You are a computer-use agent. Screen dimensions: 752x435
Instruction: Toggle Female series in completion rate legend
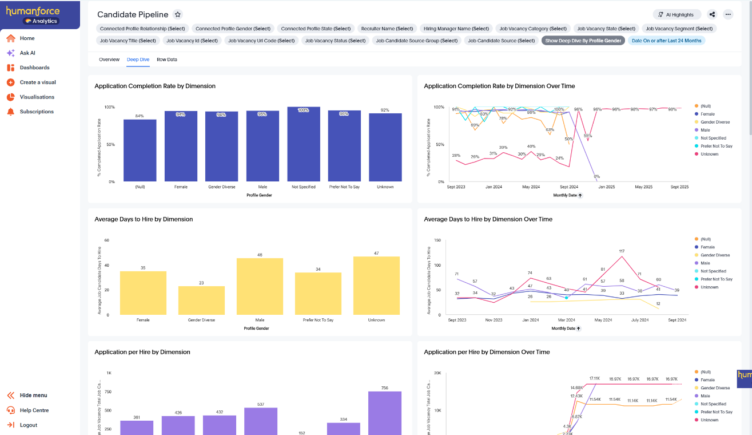[x=707, y=114]
